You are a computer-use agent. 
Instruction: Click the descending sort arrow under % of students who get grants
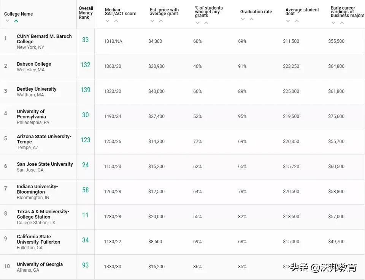[x=197, y=23]
